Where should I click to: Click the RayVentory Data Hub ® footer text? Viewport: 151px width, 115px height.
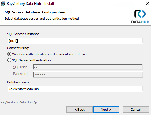click(19, 102)
